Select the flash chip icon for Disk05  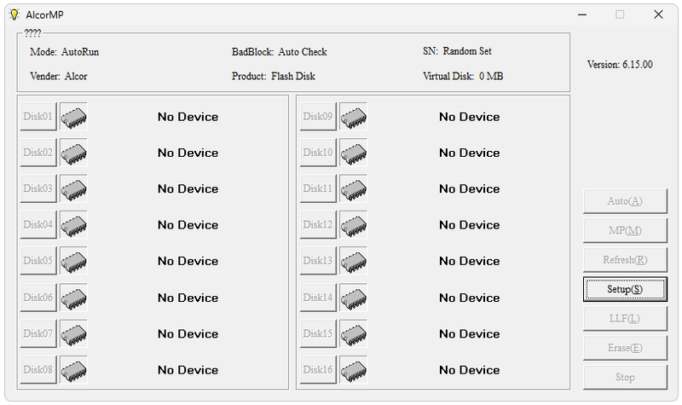(73, 261)
